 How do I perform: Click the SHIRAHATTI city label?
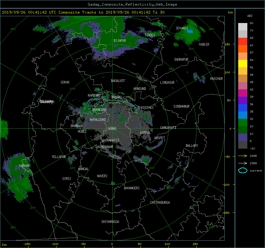pyautogui.click(x=110, y=140)
